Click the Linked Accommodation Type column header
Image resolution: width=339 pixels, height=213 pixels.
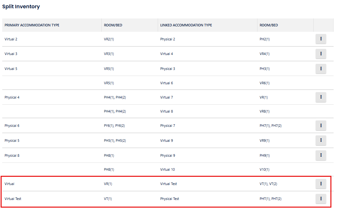pyautogui.click(x=186, y=25)
